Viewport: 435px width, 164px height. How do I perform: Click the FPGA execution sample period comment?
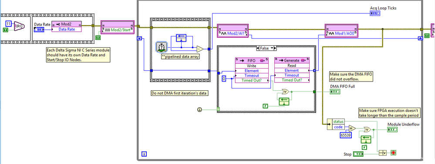point(390,113)
